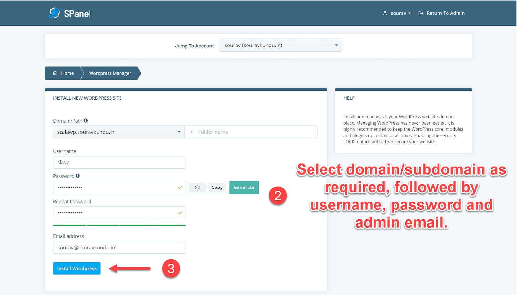This screenshot has height=295, width=517.
Task: Click into the Password field
Action: tap(120, 188)
